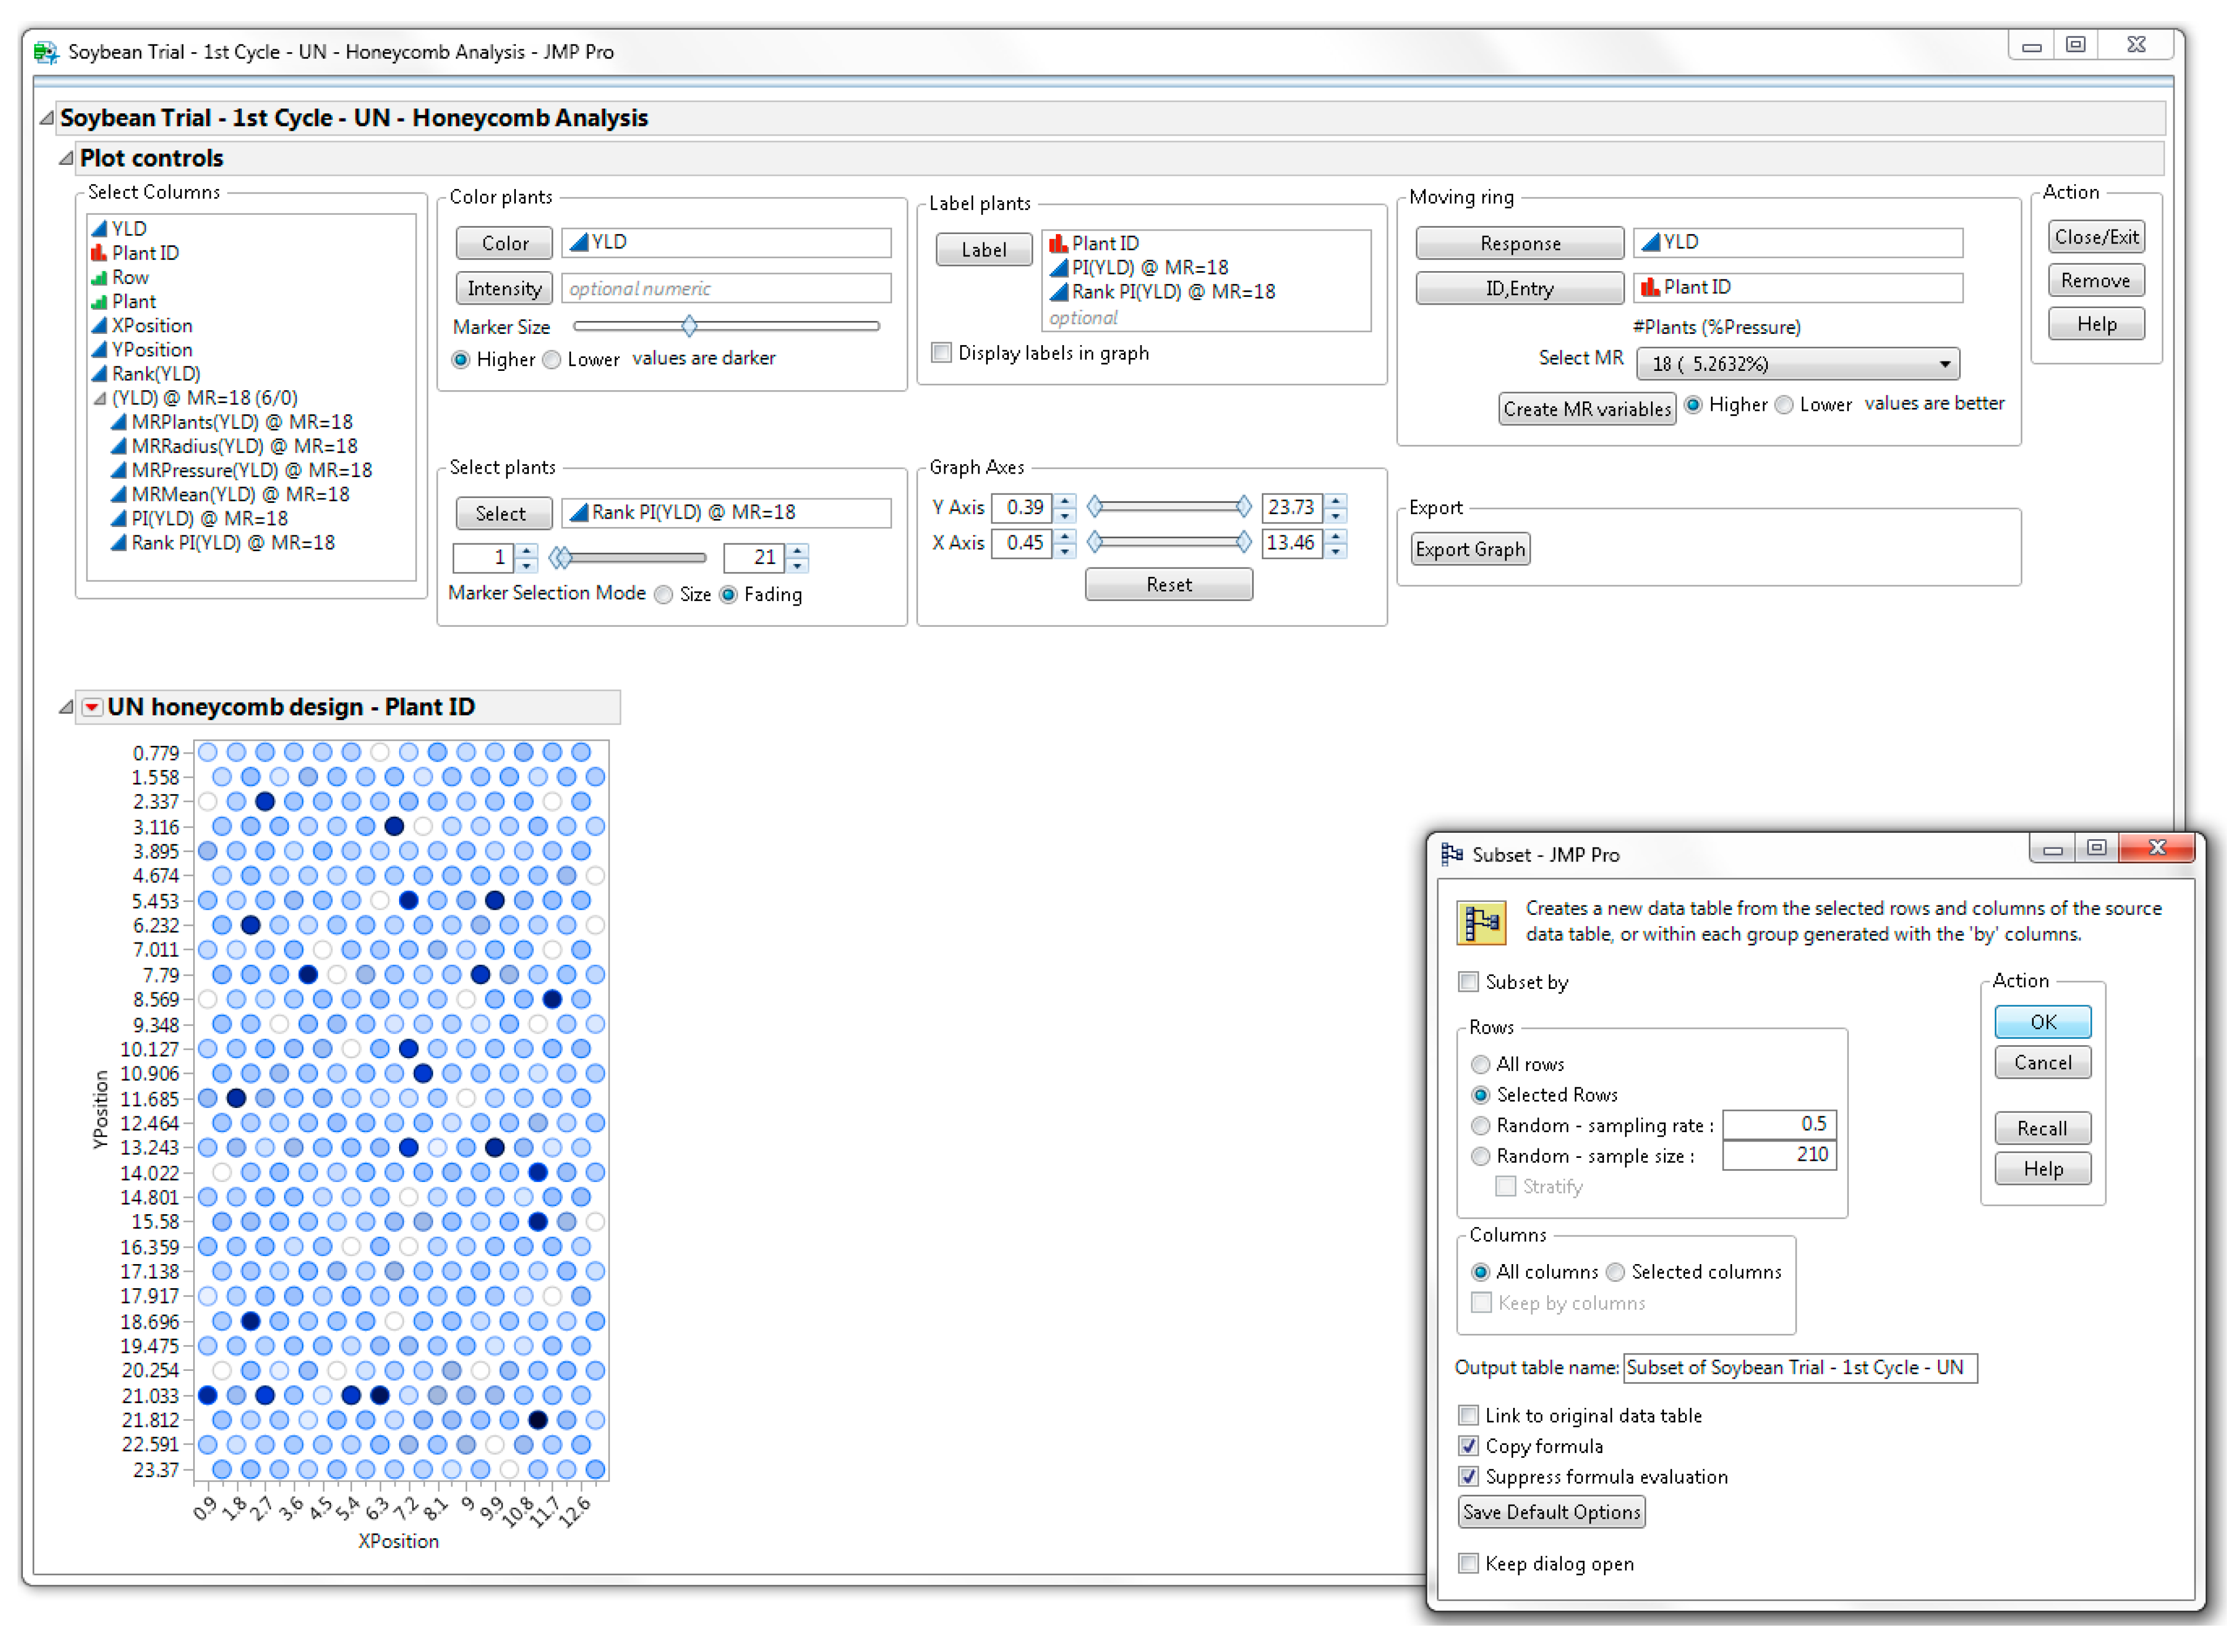Select the Rank(YLD) column list item
Viewport: 2235px width, 1652px height.
(156, 374)
